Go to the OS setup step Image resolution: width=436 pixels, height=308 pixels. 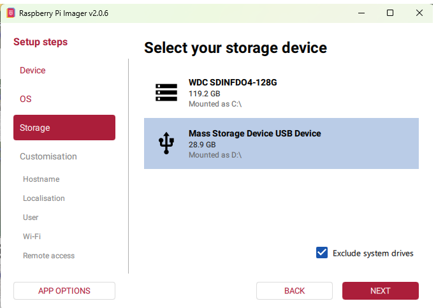[25, 99]
